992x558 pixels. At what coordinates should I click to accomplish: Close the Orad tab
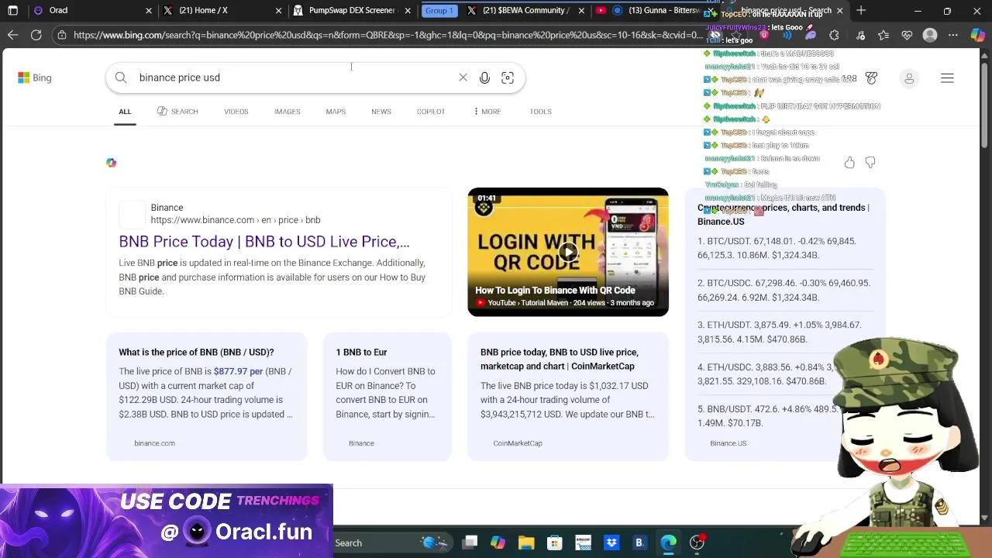click(x=149, y=11)
